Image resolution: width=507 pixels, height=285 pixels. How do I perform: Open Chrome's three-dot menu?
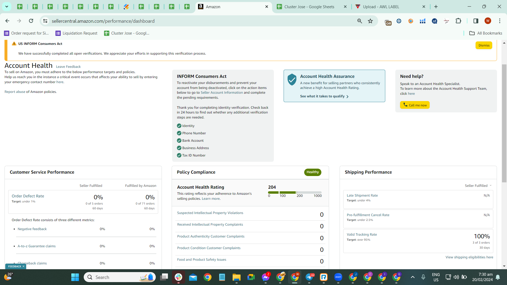(500, 21)
